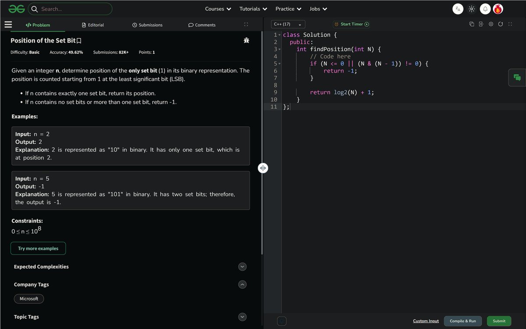Submit the solution
The width and height of the screenshot is (526, 329).
click(x=499, y=321)
